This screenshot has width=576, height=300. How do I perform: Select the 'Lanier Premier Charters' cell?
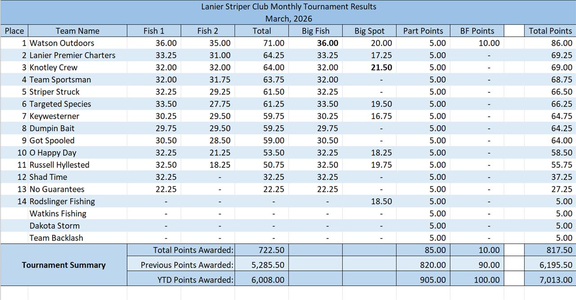(x=72, y=55)
